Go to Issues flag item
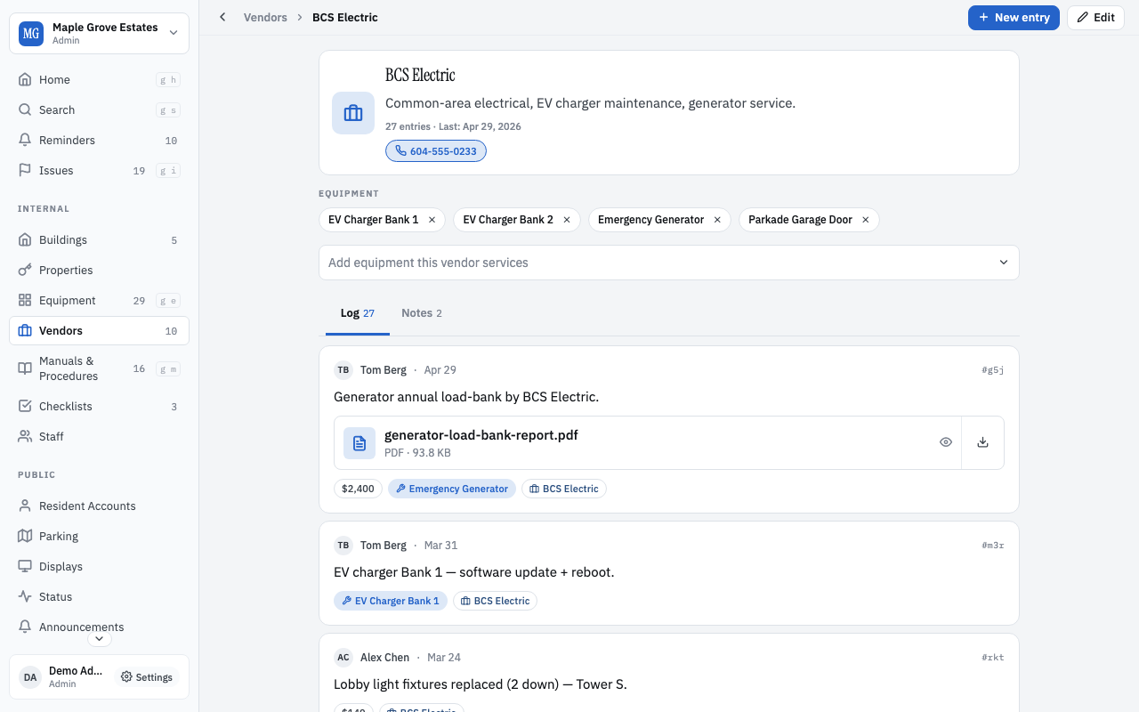1139x712 pixels. [x=99, y=170]
